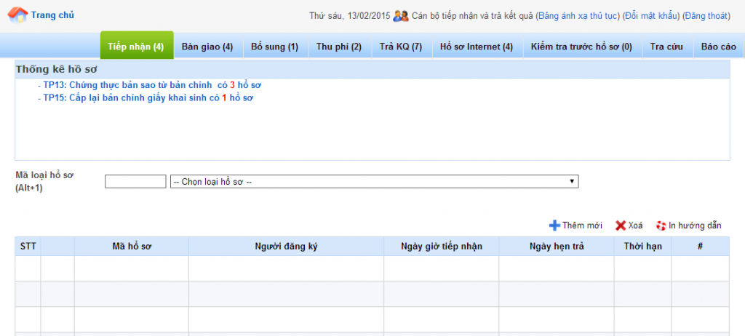The height and width of the screenshot is (336, 745).
Task: Click the Người đăng ký column header
Action: click(286, 246)
